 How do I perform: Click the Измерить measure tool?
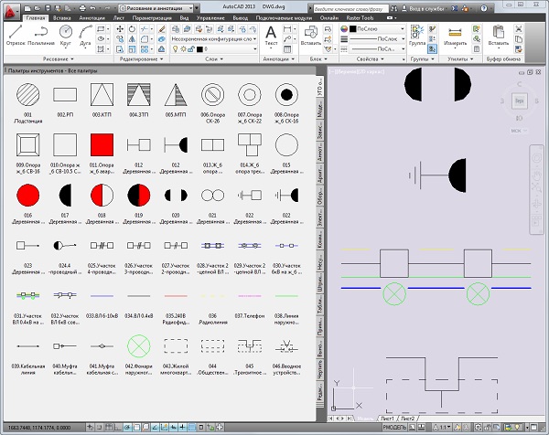[455, 33]
